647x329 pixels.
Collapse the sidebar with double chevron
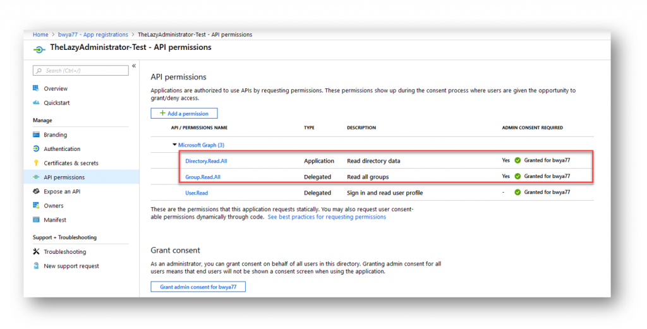[x=134, y=66]
